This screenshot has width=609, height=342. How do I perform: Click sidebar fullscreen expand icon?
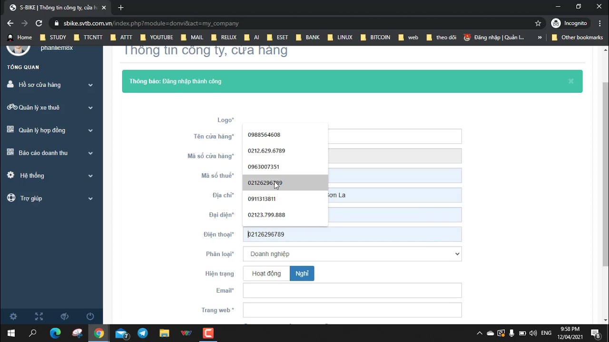pos(39,316)
